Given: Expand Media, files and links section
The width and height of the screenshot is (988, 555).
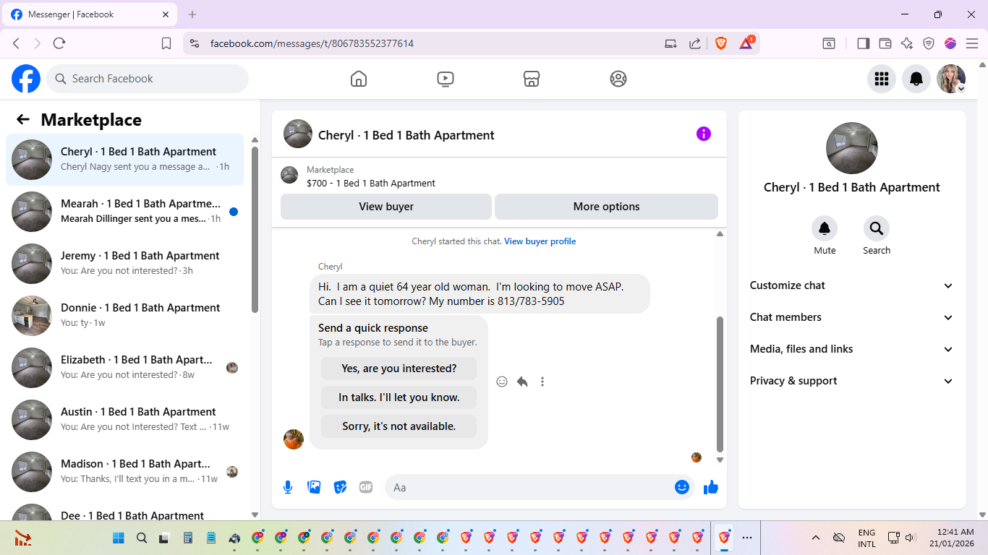Looking at the screenshot, I should (x=852, y=349).
